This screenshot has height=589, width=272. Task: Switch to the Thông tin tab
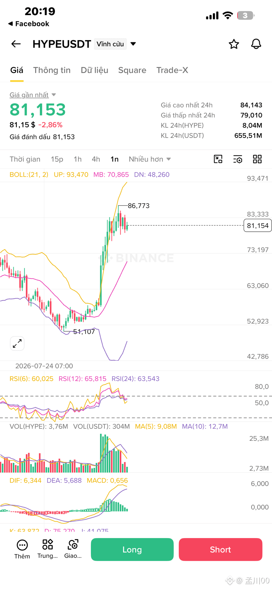[x=52, y=70]
